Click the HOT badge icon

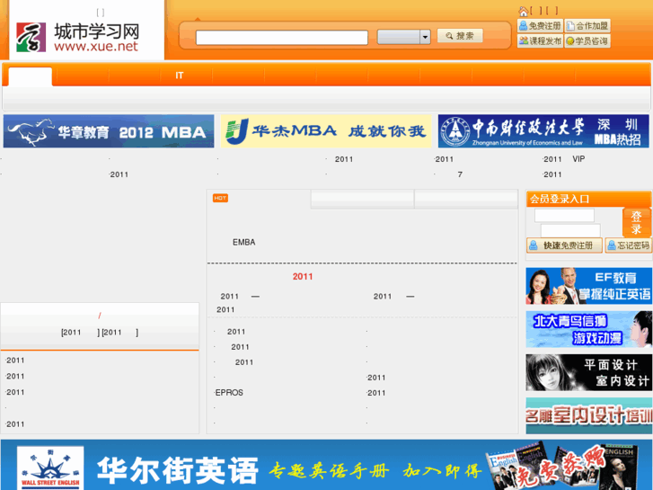click(220, 198)
